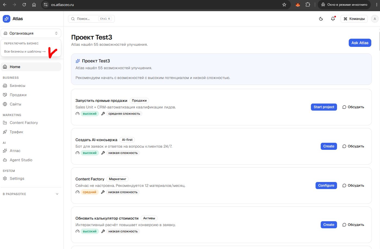The image size is (380, 249).
Task: Navigate to Бизнесы section
Action: pos(31,86)
